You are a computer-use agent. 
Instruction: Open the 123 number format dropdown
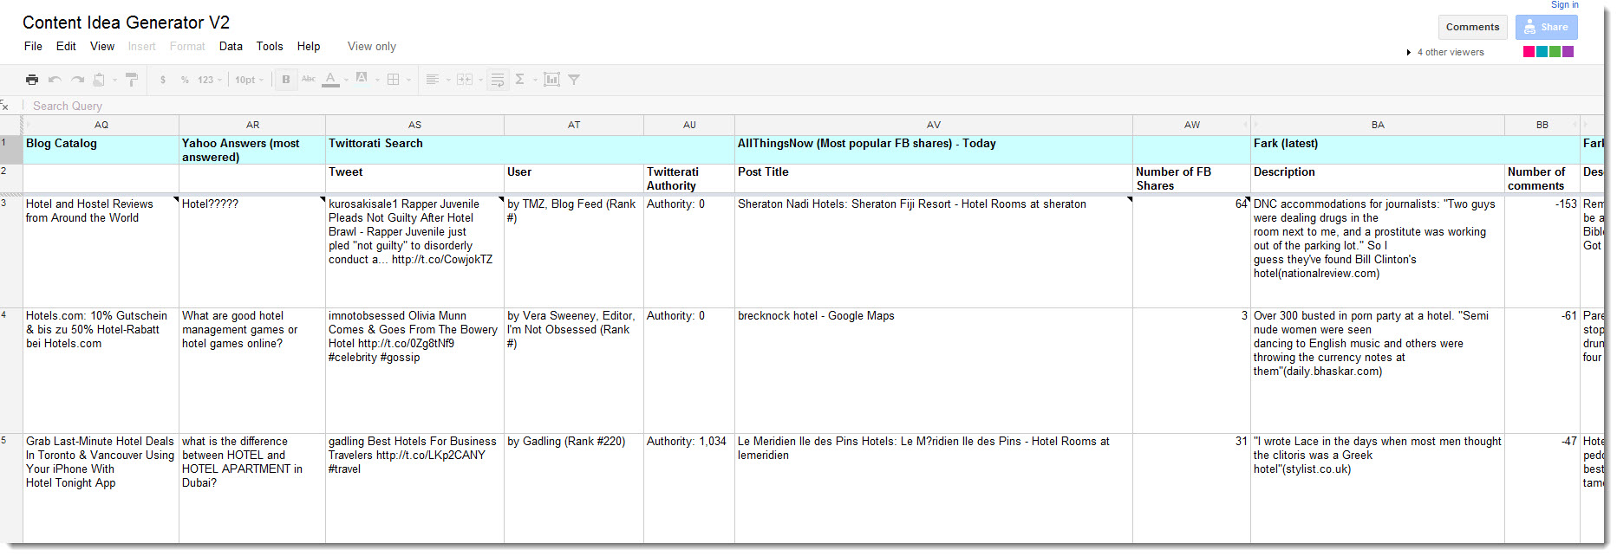(209, 80)
